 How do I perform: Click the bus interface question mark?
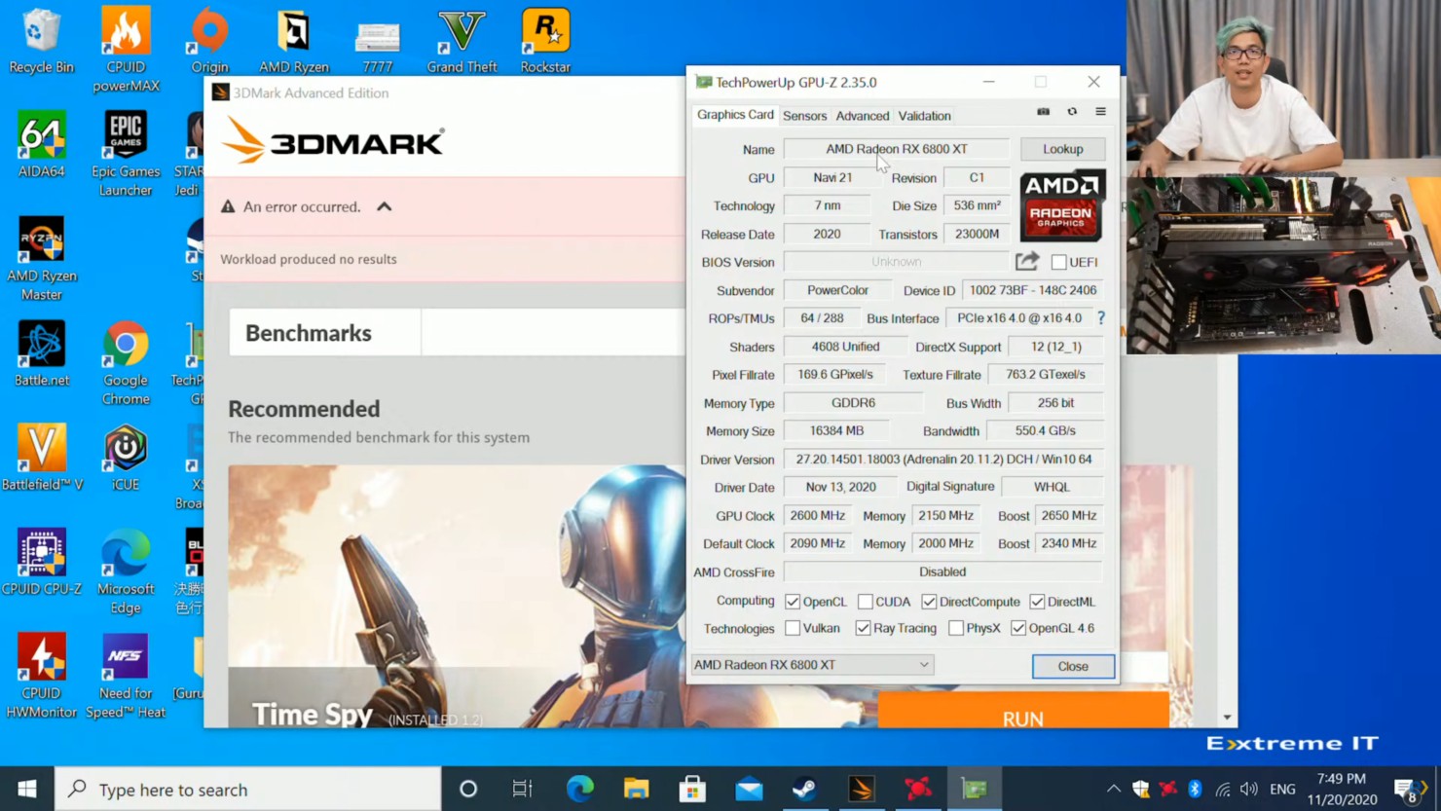1101,317
